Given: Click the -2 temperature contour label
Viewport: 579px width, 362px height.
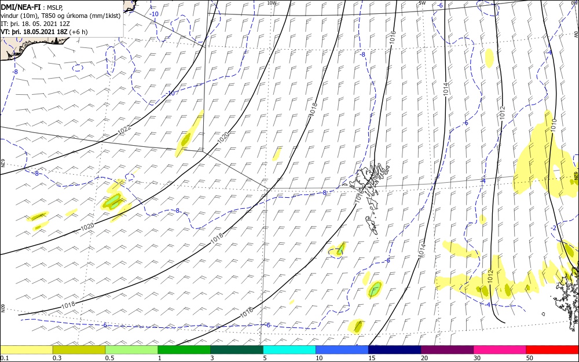Looking at the screenshot, I should (553, 228).
